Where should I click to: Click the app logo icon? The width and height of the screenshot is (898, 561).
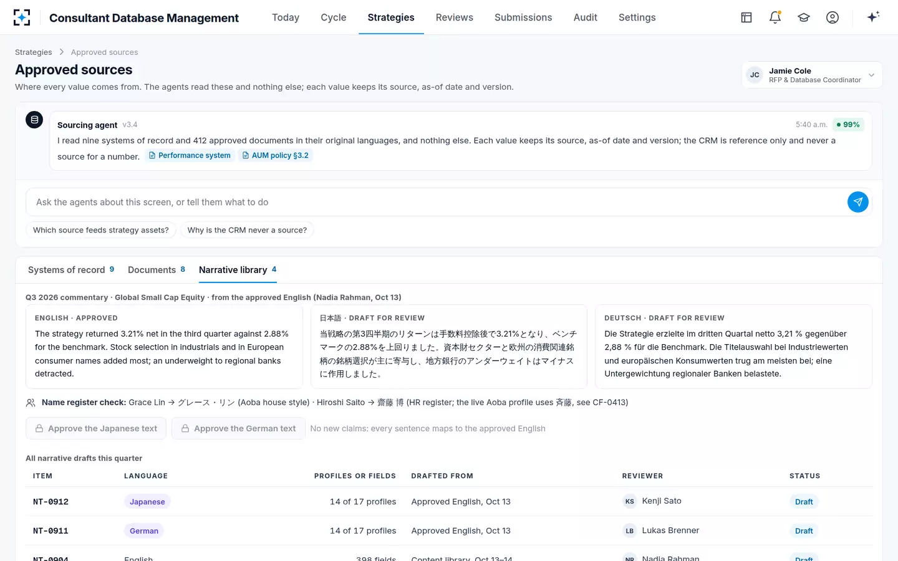pos(22,17)
